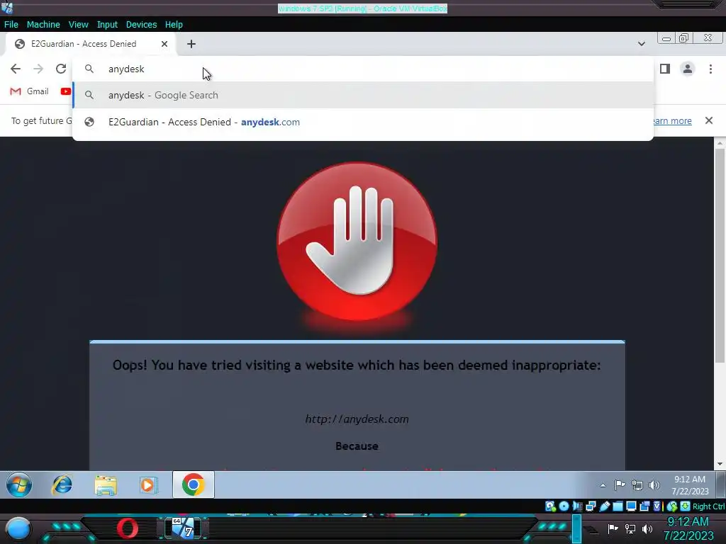
Task: Open Chrome's three-dot menu
Action: click(x=710, y=69)
